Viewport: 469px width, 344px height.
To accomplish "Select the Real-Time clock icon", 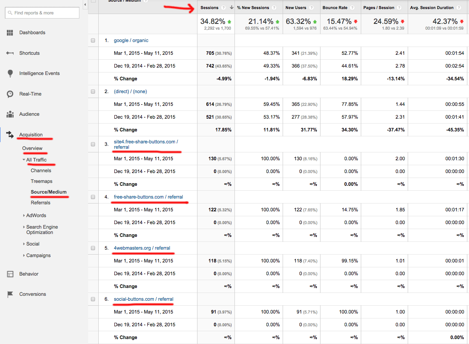I will (10, 94).
